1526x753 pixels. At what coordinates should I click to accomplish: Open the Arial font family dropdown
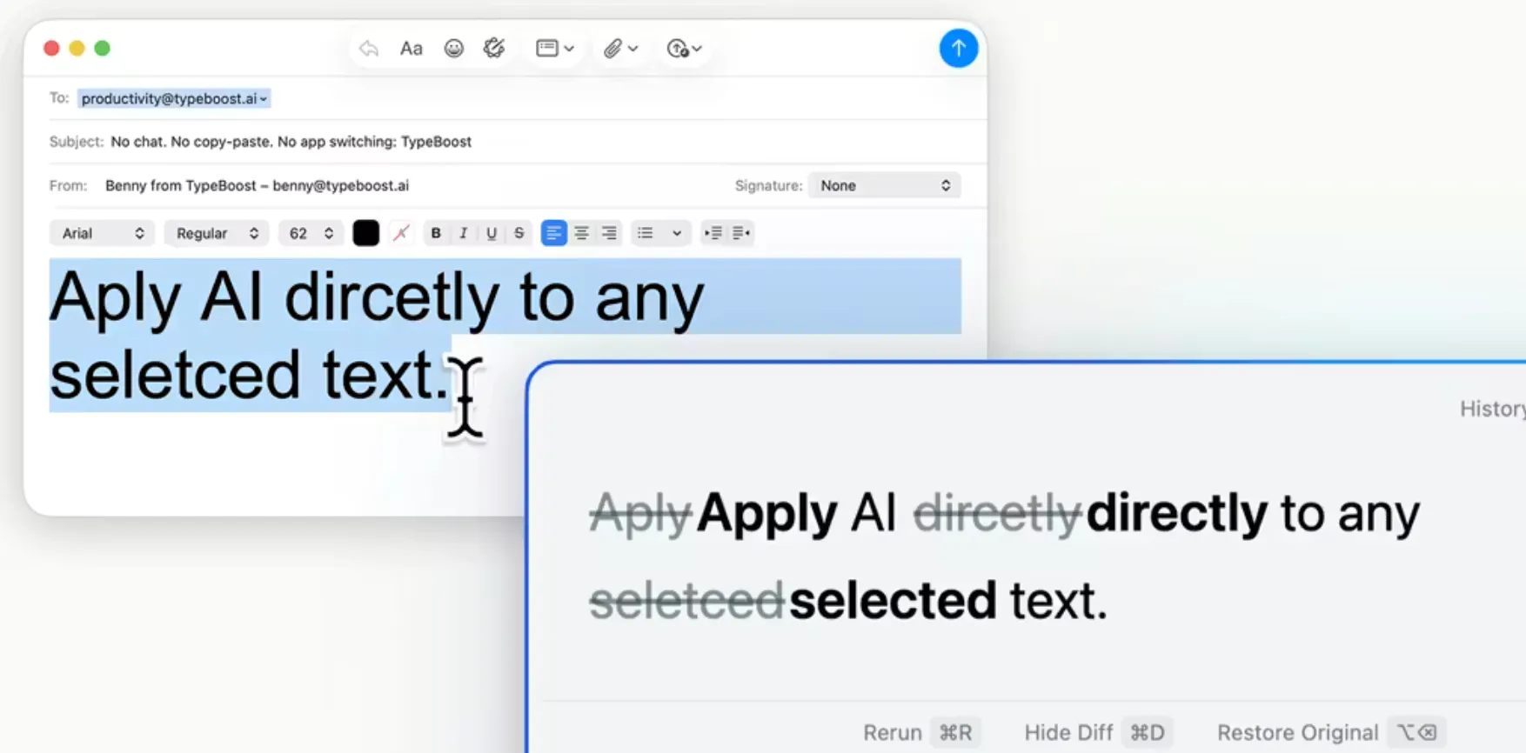pyautogui.click(x=103, y=233)
